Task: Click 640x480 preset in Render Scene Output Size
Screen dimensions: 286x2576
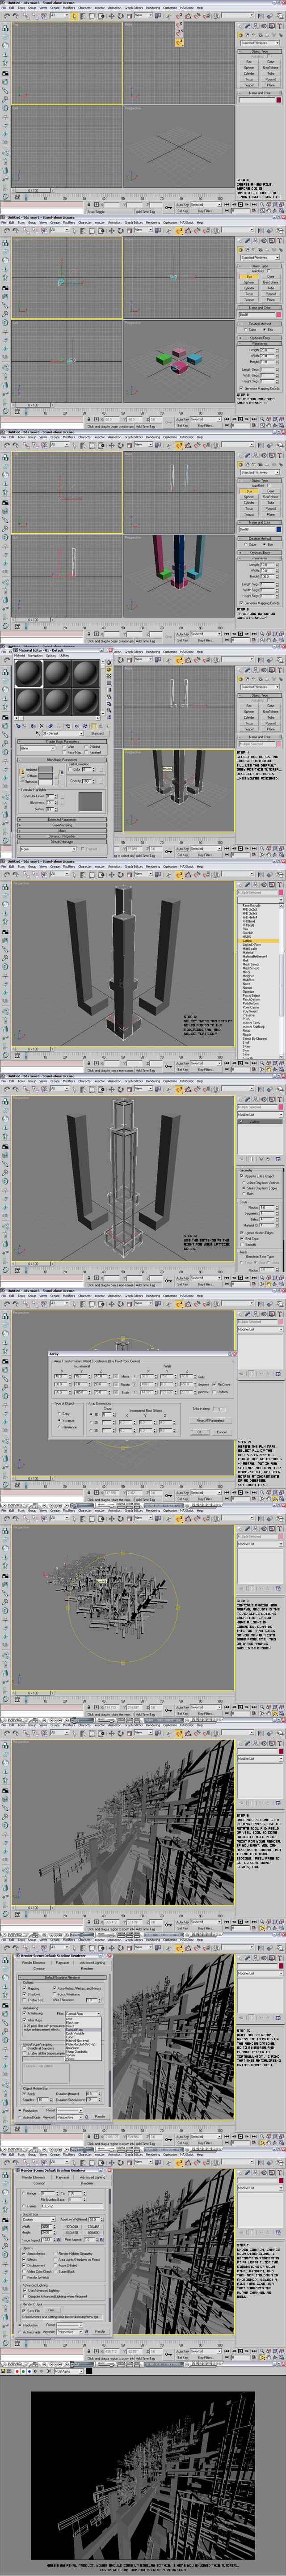Action: [73, 2233]
